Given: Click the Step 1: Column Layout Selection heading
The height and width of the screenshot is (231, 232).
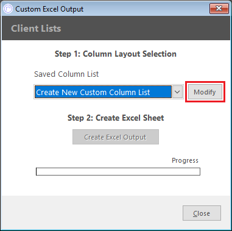Looking at the screenshot, I should coord(116,54).
